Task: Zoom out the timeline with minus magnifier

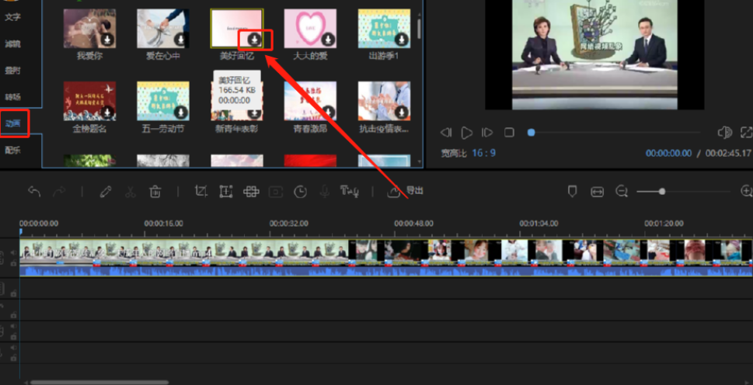Action: pos(622,192)
